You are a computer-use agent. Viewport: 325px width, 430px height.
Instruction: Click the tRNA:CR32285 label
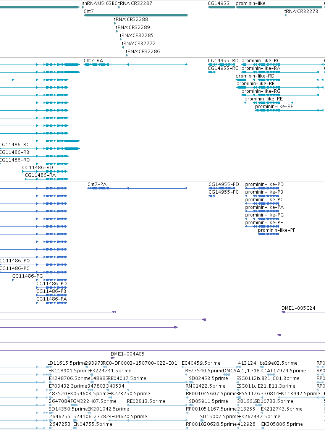click(x=137, y=36)
